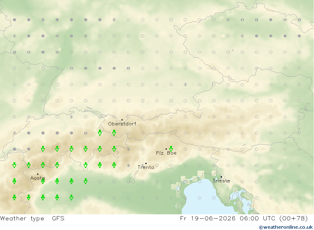Screen dimensions: 314x230
Task: Click the Oberstdorf city label
Action: [122, 124]
